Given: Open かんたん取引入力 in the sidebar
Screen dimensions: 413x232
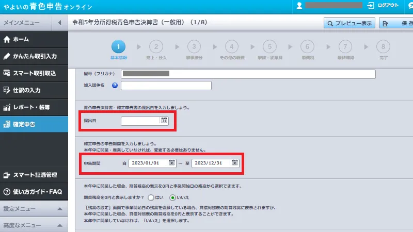Looking at the screenshot, I should [x=34, y=56].
